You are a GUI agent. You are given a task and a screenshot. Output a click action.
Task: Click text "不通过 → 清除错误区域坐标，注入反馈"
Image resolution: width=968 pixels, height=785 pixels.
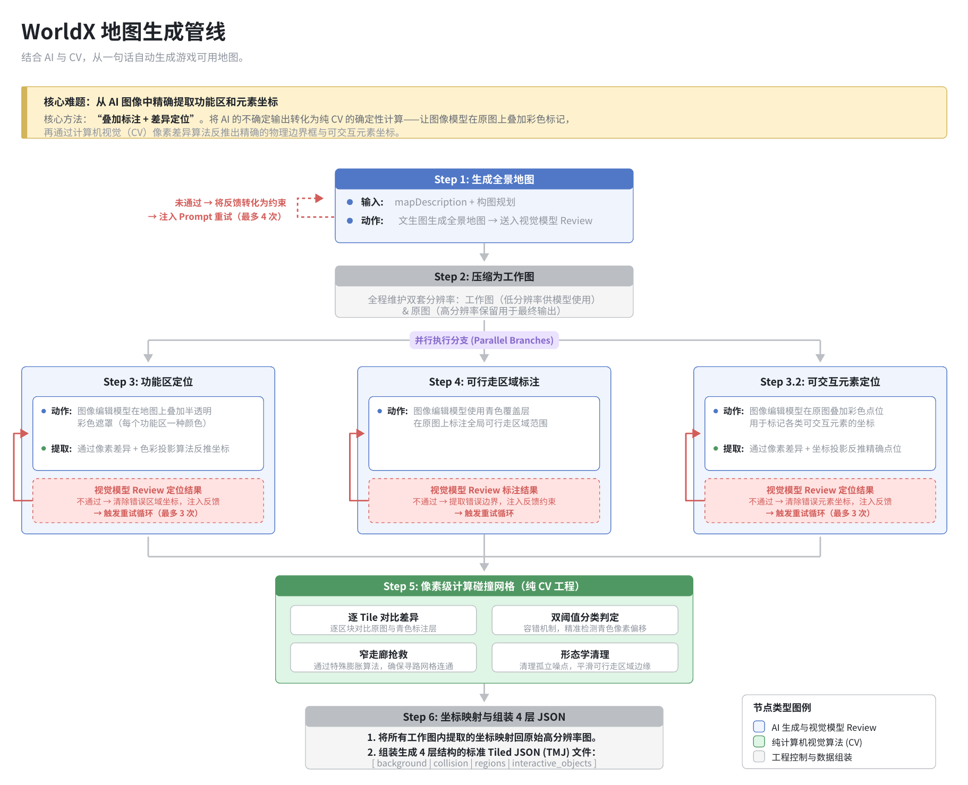pyautogui.click(x=148, y=501)
